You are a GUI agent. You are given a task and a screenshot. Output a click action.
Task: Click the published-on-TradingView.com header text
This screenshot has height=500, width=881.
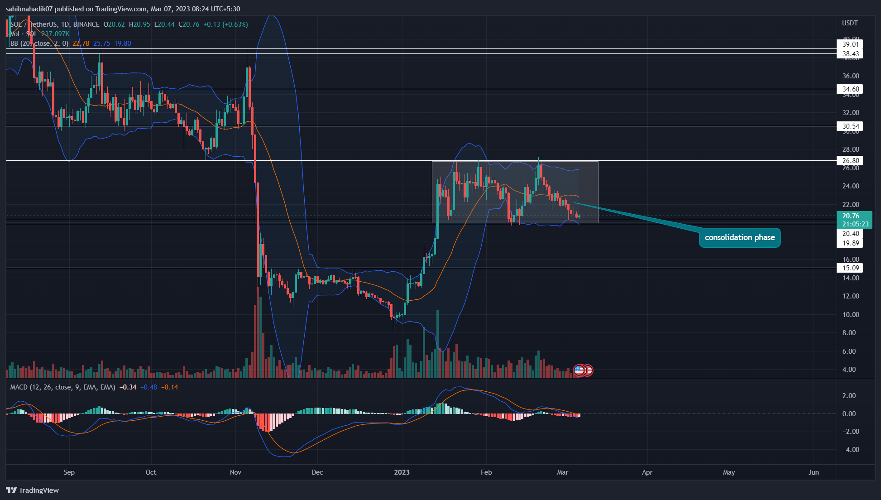pos(122,9)
